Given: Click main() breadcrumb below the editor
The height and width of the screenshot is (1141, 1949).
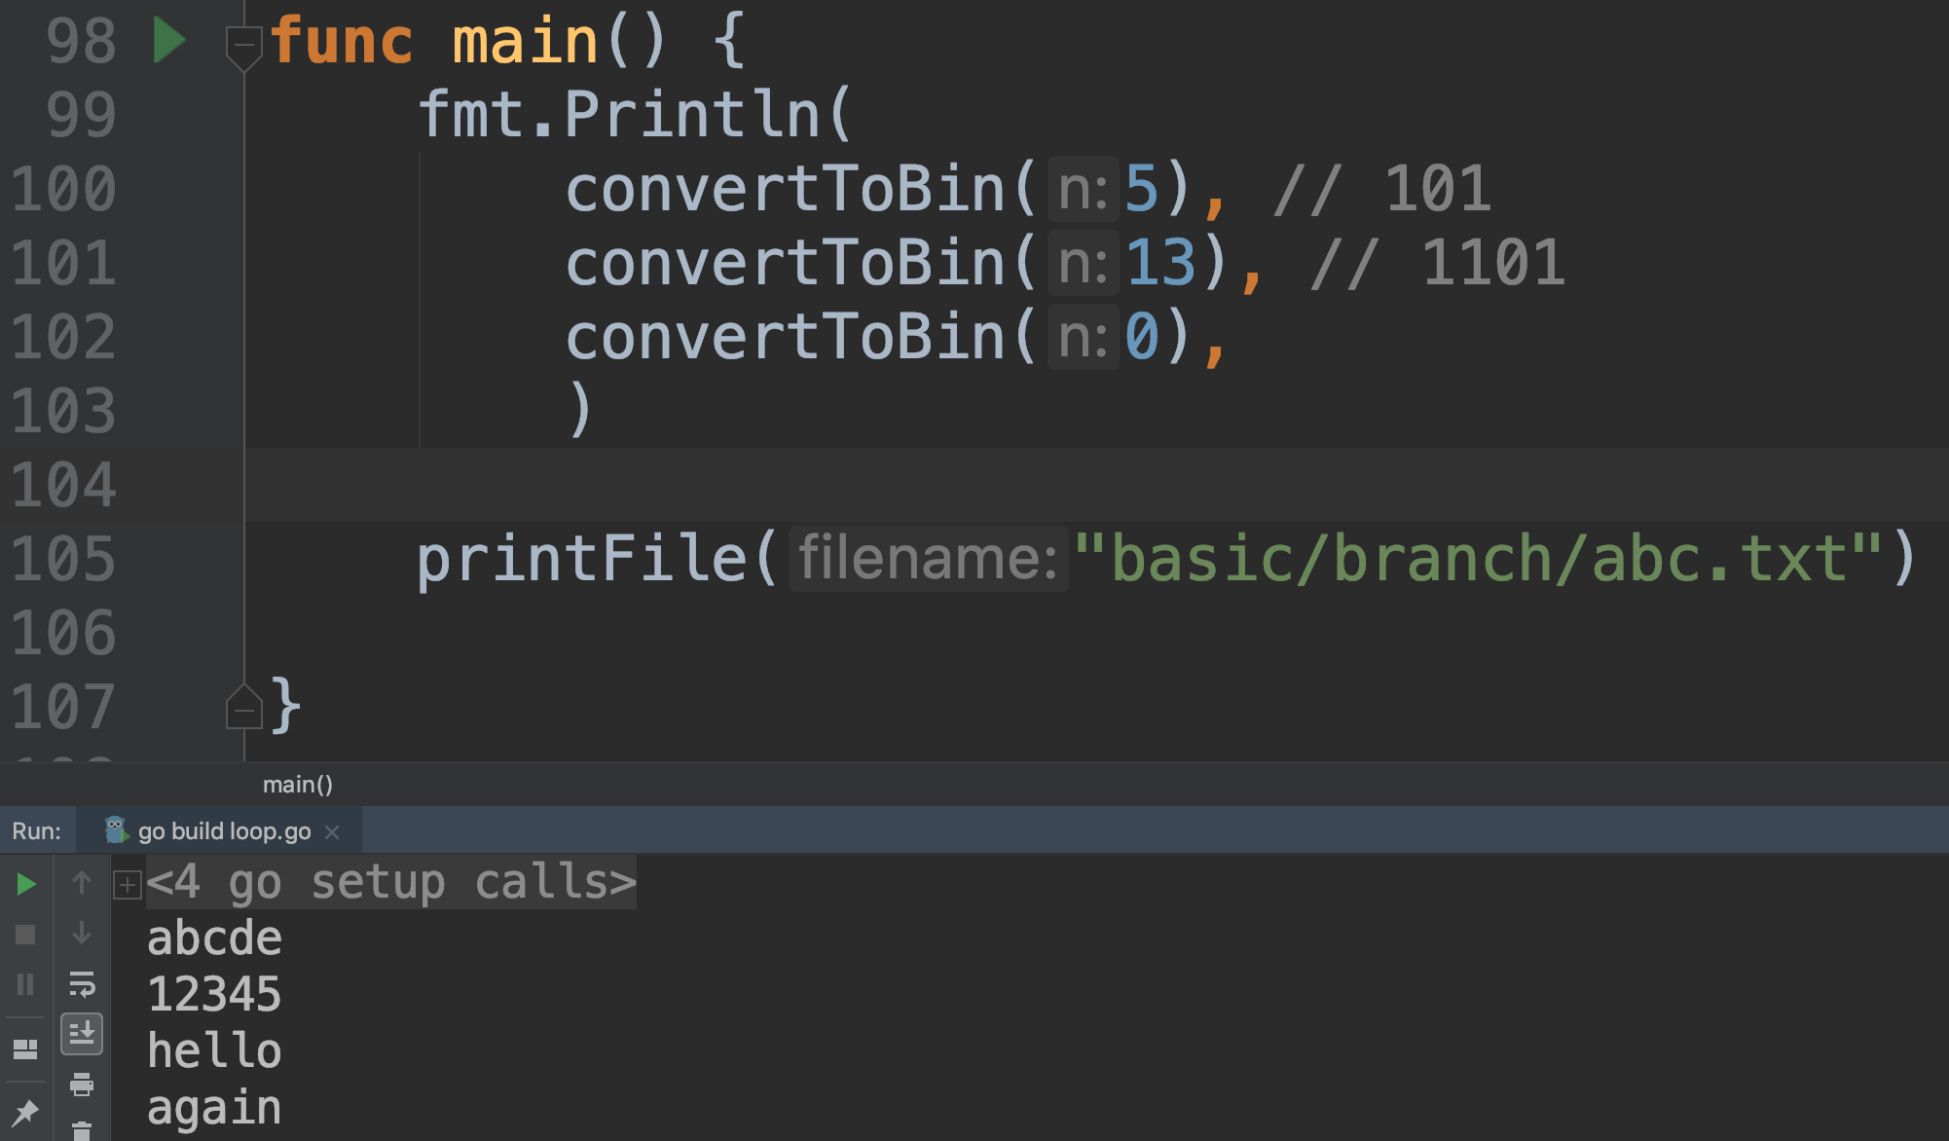Looking at the screenshot, I should click(298, 785).
